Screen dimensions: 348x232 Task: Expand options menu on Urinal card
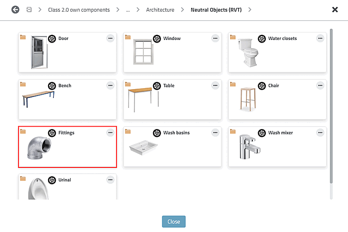point(110,180)
